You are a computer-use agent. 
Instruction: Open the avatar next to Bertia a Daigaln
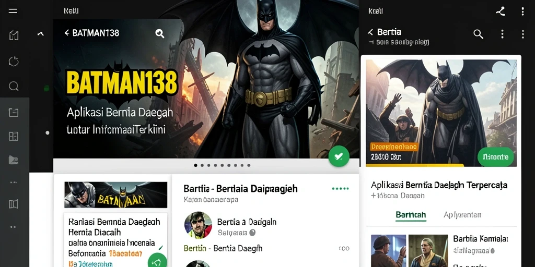pos(198,225)
